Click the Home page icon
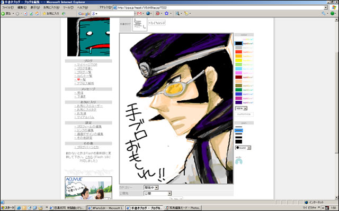Screen dimensions: 339x211 click(x=37, y=14)
